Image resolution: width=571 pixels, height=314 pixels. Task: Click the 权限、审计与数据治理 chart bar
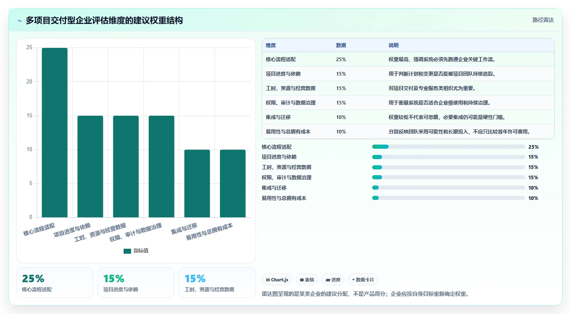tap(161, 167)
